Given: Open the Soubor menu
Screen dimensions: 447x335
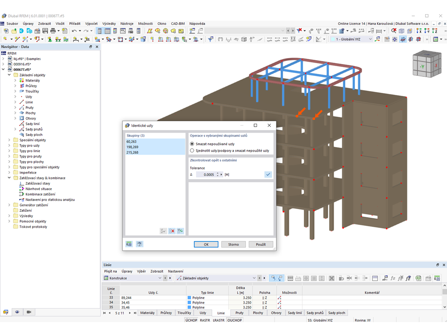Looking at the screenshot, I should [x=12, y=24].
